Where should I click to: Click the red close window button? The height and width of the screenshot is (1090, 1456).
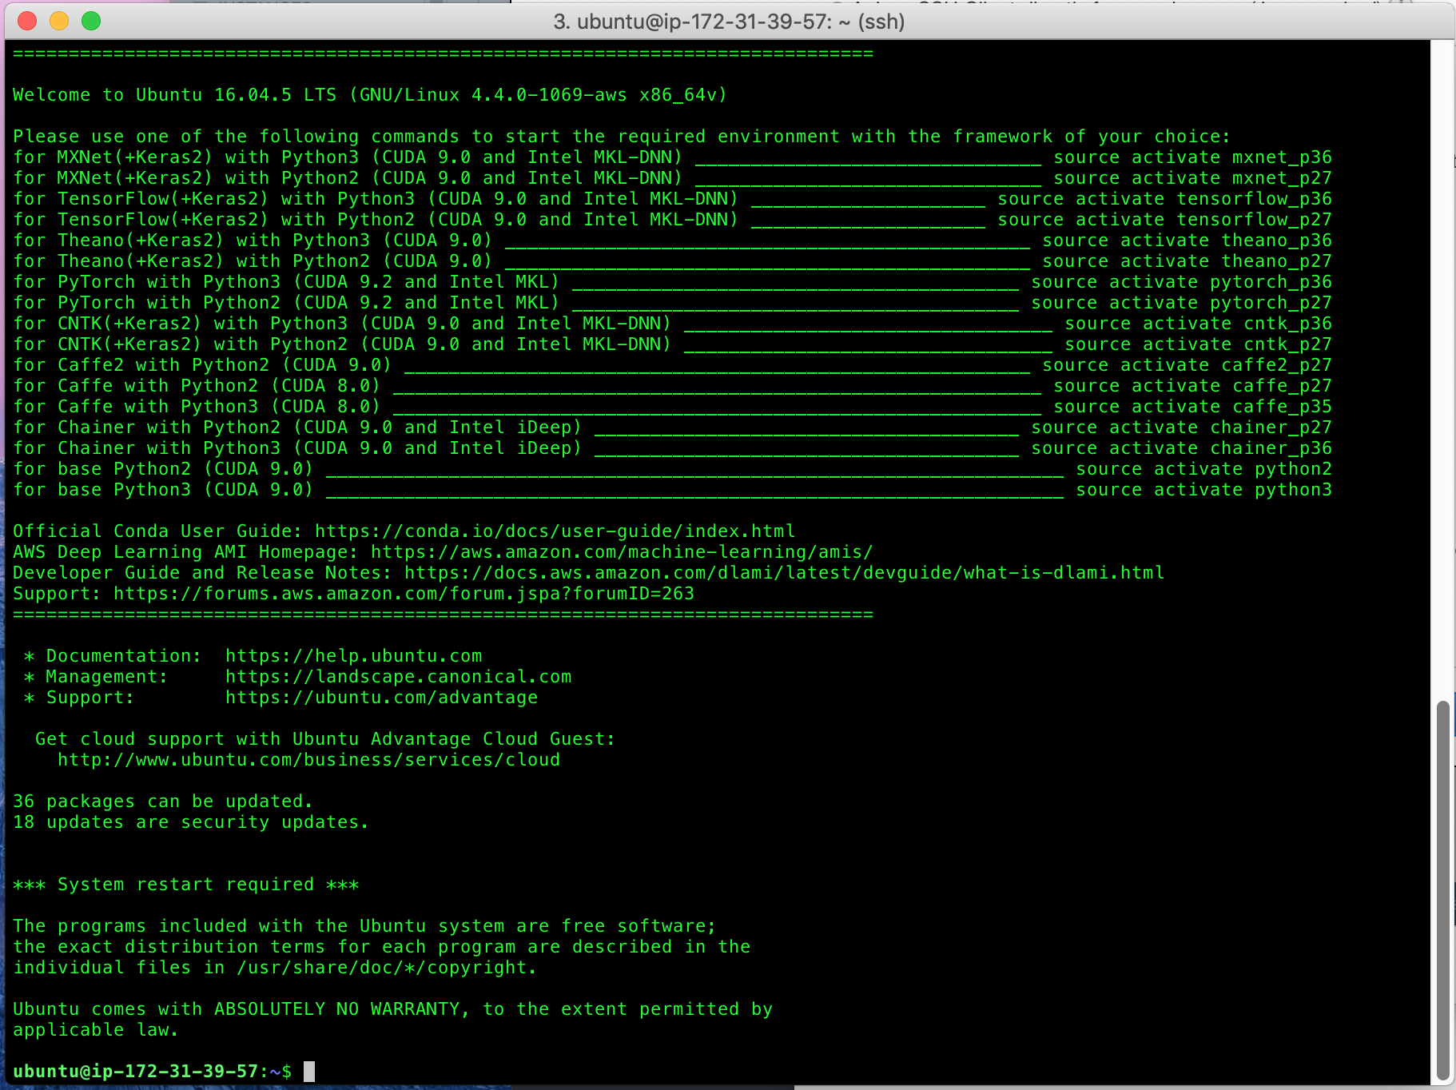click(x=27, y=21)
